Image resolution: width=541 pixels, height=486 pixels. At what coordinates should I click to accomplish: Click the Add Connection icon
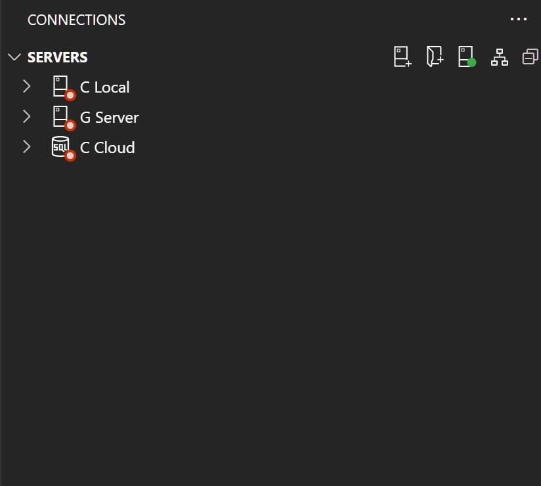click(x=402, y=56)
